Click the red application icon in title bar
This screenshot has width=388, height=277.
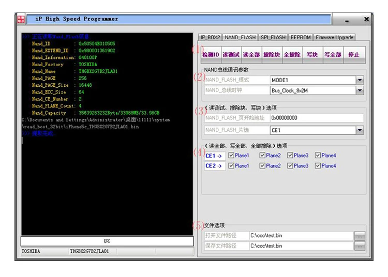(21, 19)
